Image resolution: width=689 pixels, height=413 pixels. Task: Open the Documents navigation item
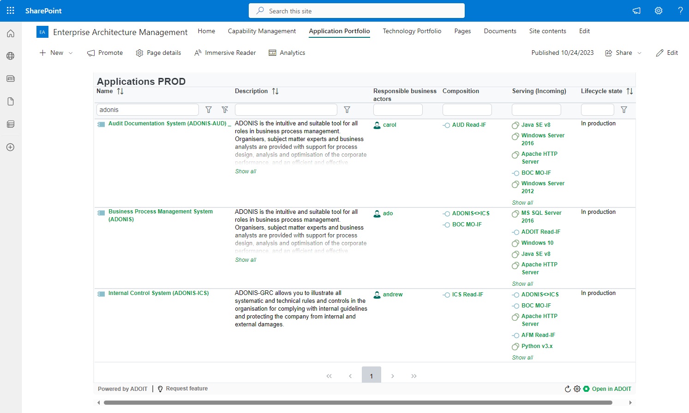pos(500,31)
